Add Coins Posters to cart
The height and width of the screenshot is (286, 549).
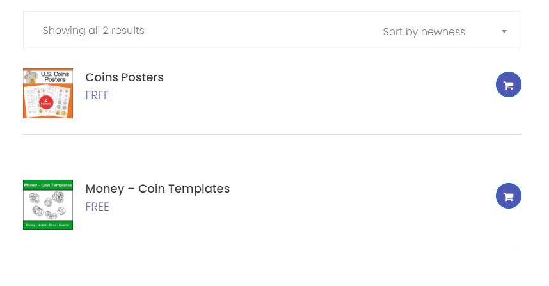(x=509, y=84)
